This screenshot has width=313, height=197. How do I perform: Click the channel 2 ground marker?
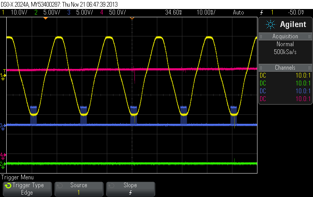tap(3, 165)
